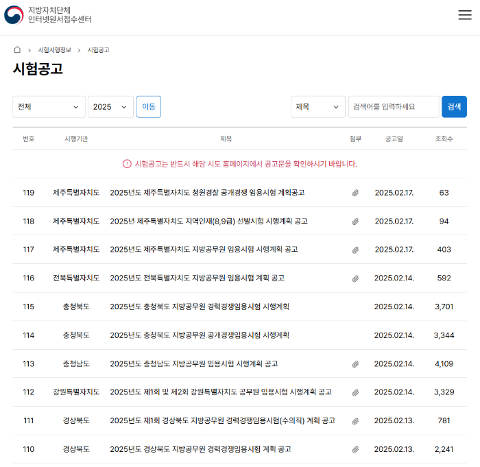Open the 제목 search-type dropdown
This screenshot has height=467, width=480.
coord(317,106)
